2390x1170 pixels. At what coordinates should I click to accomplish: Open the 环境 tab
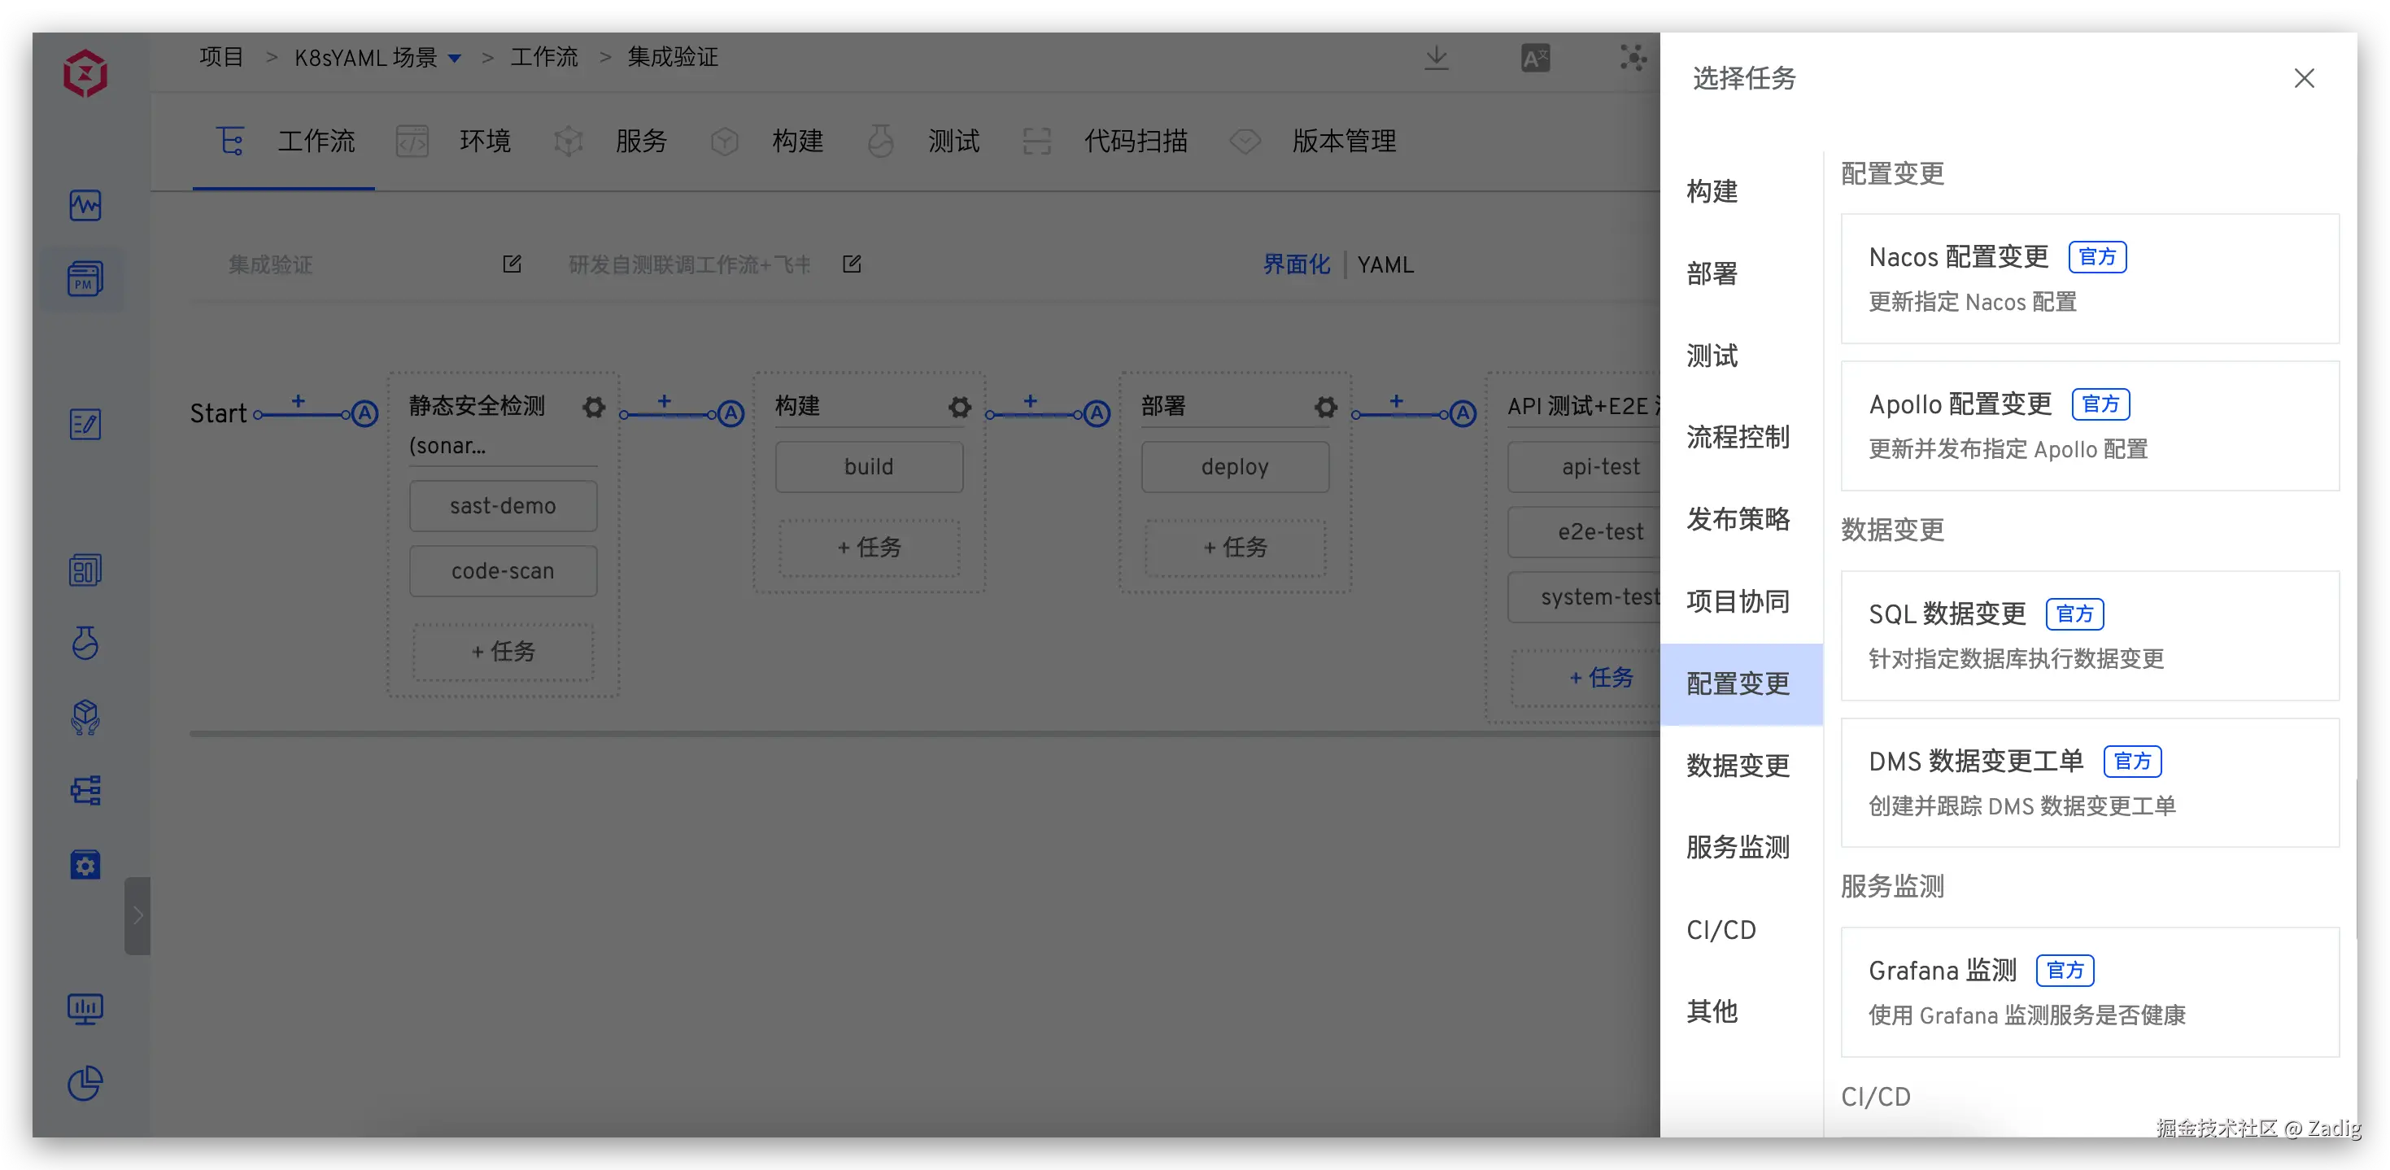[x=484, y=141]
